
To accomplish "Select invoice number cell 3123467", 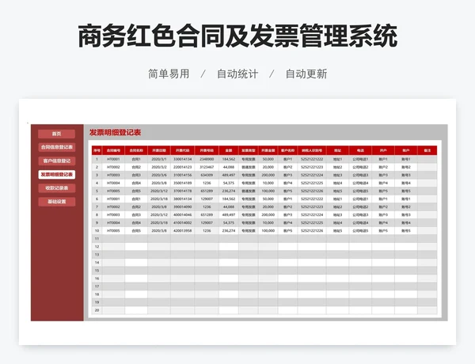I will point(207,167).
